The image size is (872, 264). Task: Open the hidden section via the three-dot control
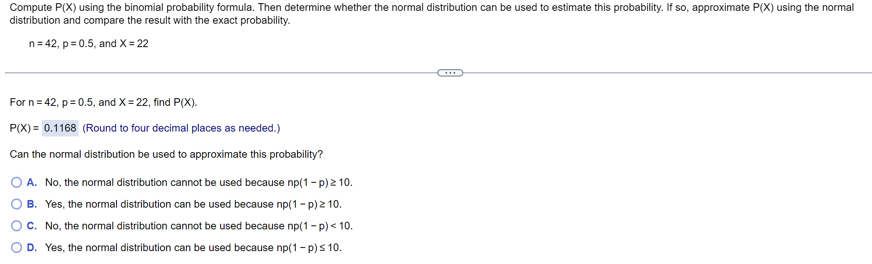point(450,72)
